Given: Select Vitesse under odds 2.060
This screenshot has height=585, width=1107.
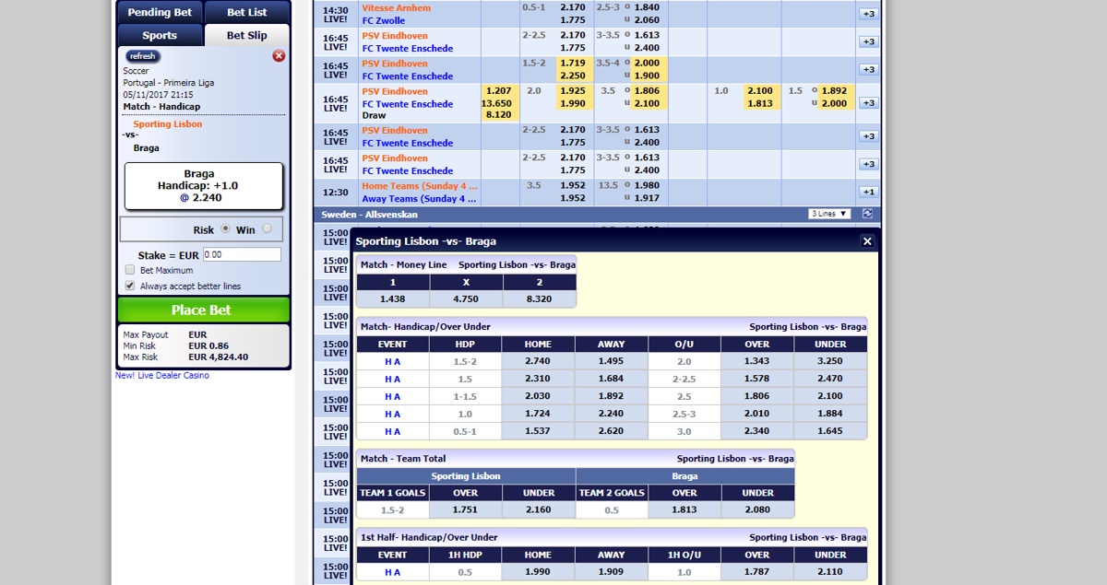Looking at the screenshot, I should click(648, 20).
